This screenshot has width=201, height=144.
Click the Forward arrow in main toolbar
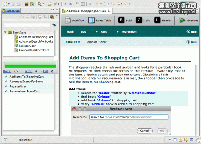tap(126, 4)
